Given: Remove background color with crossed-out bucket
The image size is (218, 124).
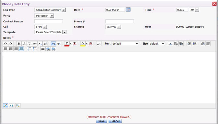Looking at the screenshot, I should pyautogui.click(x=91, y=44).
